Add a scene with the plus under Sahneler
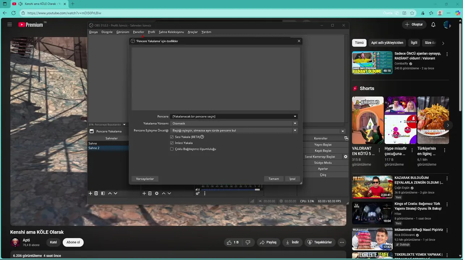The width and height of the screenshot is (463, 260). (90, 193)
